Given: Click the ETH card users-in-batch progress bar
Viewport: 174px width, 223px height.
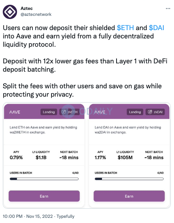Looking at the screenshot, I should click(44, 179).
